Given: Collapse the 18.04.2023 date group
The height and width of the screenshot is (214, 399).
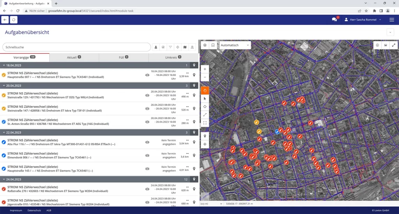Looking at the screenshot, I should click(4, 65).
